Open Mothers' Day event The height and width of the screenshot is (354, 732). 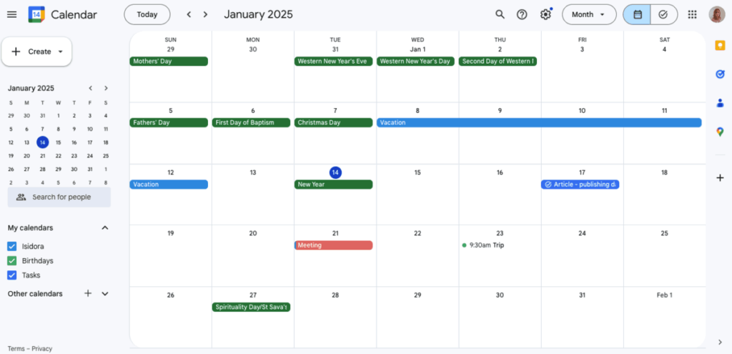click(169, 62)
